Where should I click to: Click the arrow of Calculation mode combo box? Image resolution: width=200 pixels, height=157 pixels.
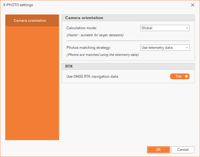[187, 28]
